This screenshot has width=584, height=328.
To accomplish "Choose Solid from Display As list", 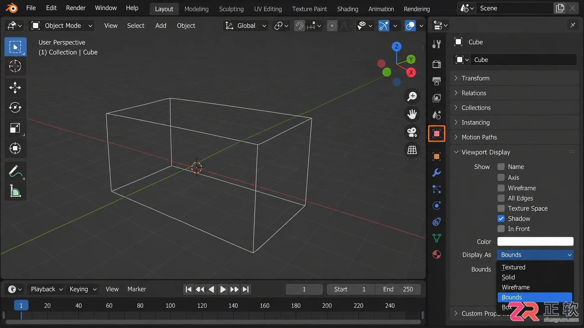I will 535,277.
